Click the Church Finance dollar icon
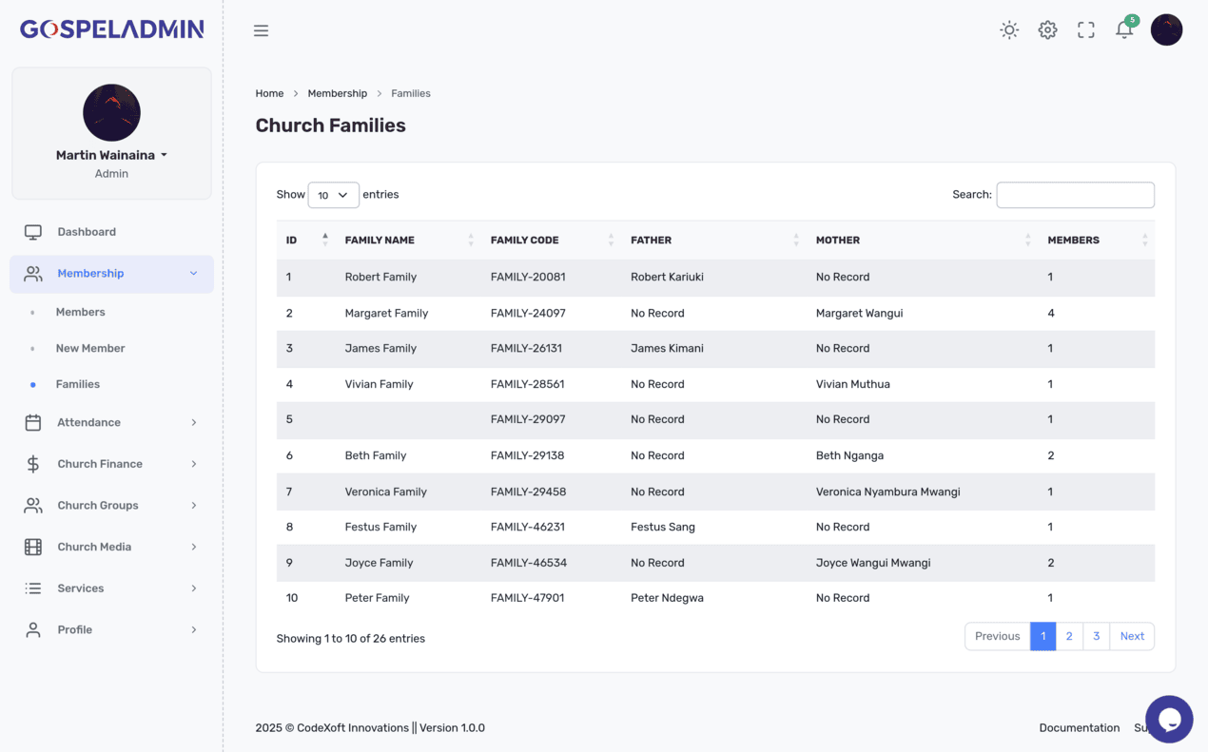Viewport: 1208px width, 752px height. point(33,464)
